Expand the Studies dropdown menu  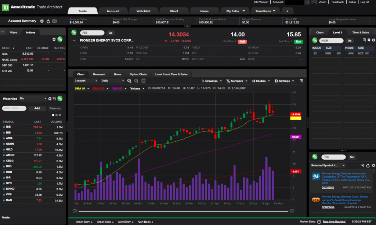coord(261,81)
